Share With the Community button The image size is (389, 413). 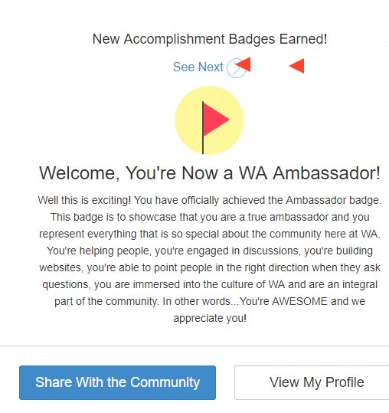[x=117, y=382]
